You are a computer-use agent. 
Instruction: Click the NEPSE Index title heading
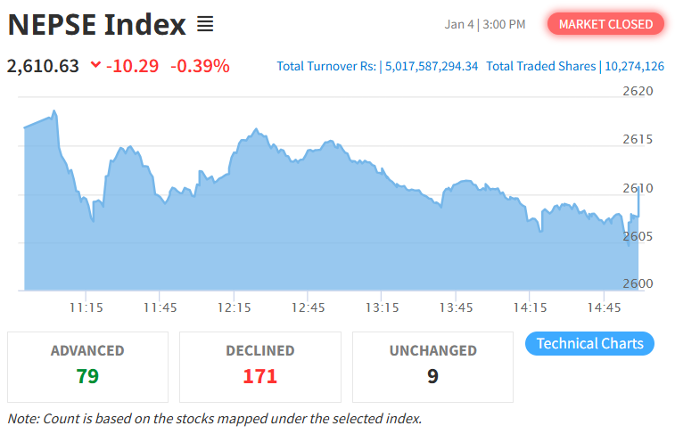pos(96,24)
